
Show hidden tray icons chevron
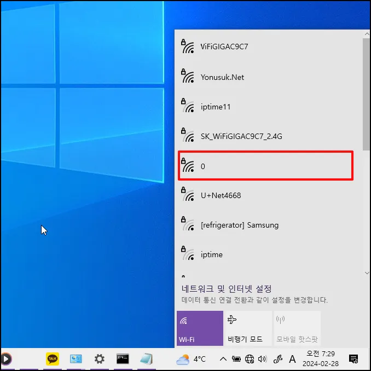coord(223,359)
